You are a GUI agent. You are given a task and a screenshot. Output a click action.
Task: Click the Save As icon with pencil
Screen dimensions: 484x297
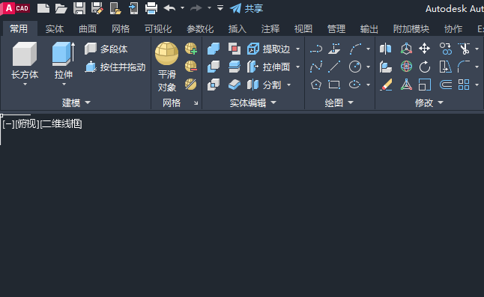point(97,8)
